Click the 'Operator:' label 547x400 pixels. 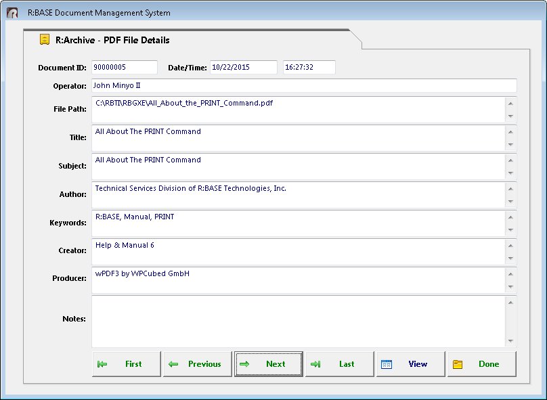pos(70,86)
